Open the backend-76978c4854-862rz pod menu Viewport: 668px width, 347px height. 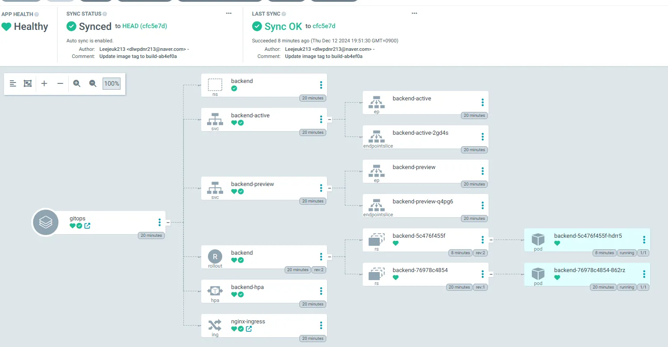coord(644,274)
